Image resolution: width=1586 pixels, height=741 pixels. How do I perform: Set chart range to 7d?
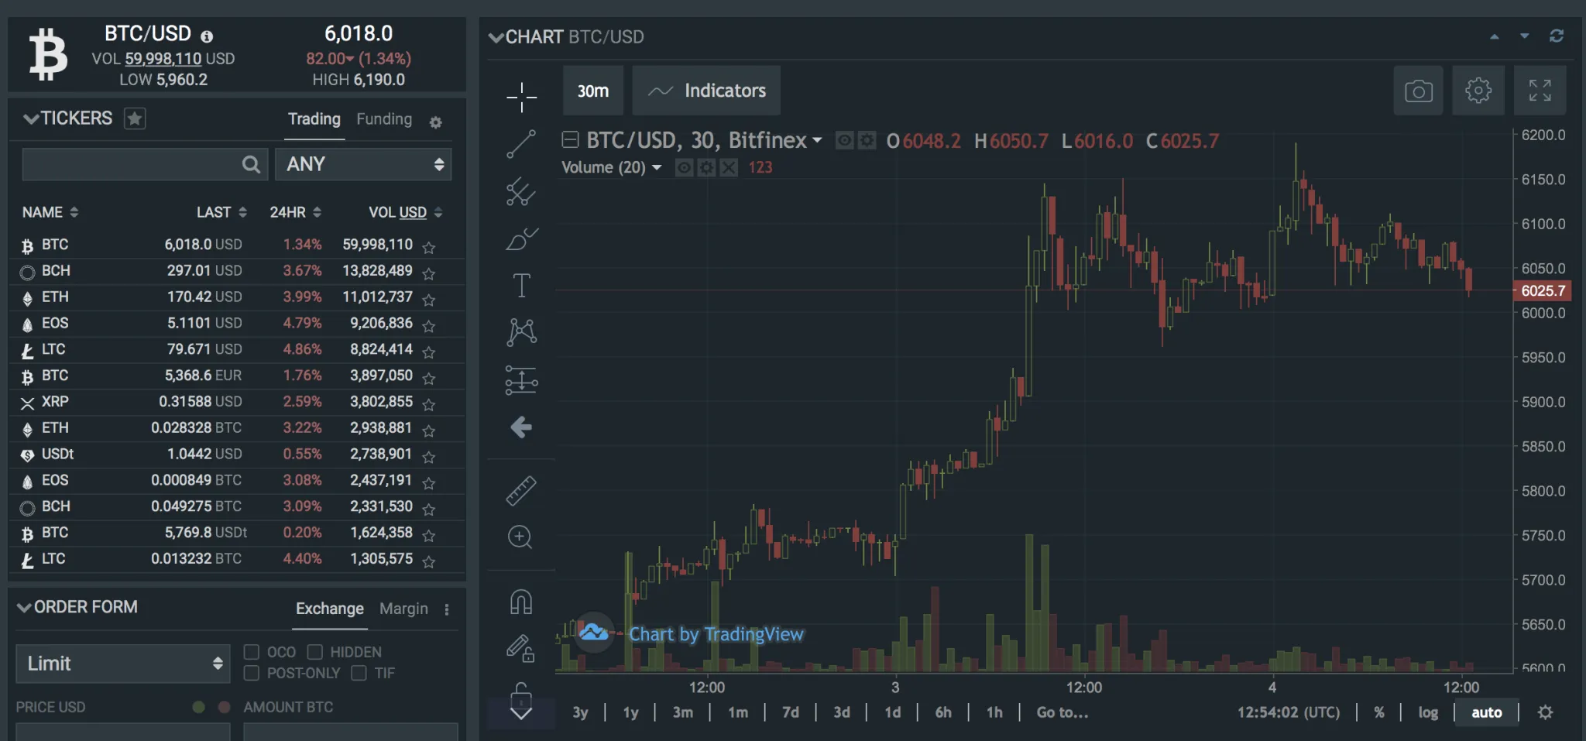[790, 712]
